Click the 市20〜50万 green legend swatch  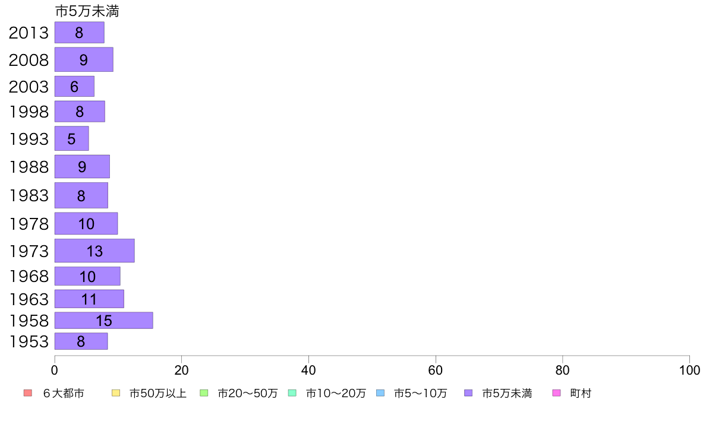pos(204,393)
